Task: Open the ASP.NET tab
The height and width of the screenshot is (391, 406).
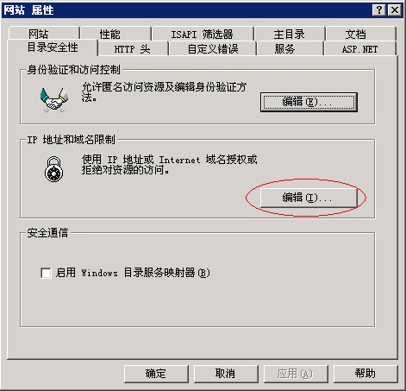Action: pyautogui.click(x=360, y=48)
